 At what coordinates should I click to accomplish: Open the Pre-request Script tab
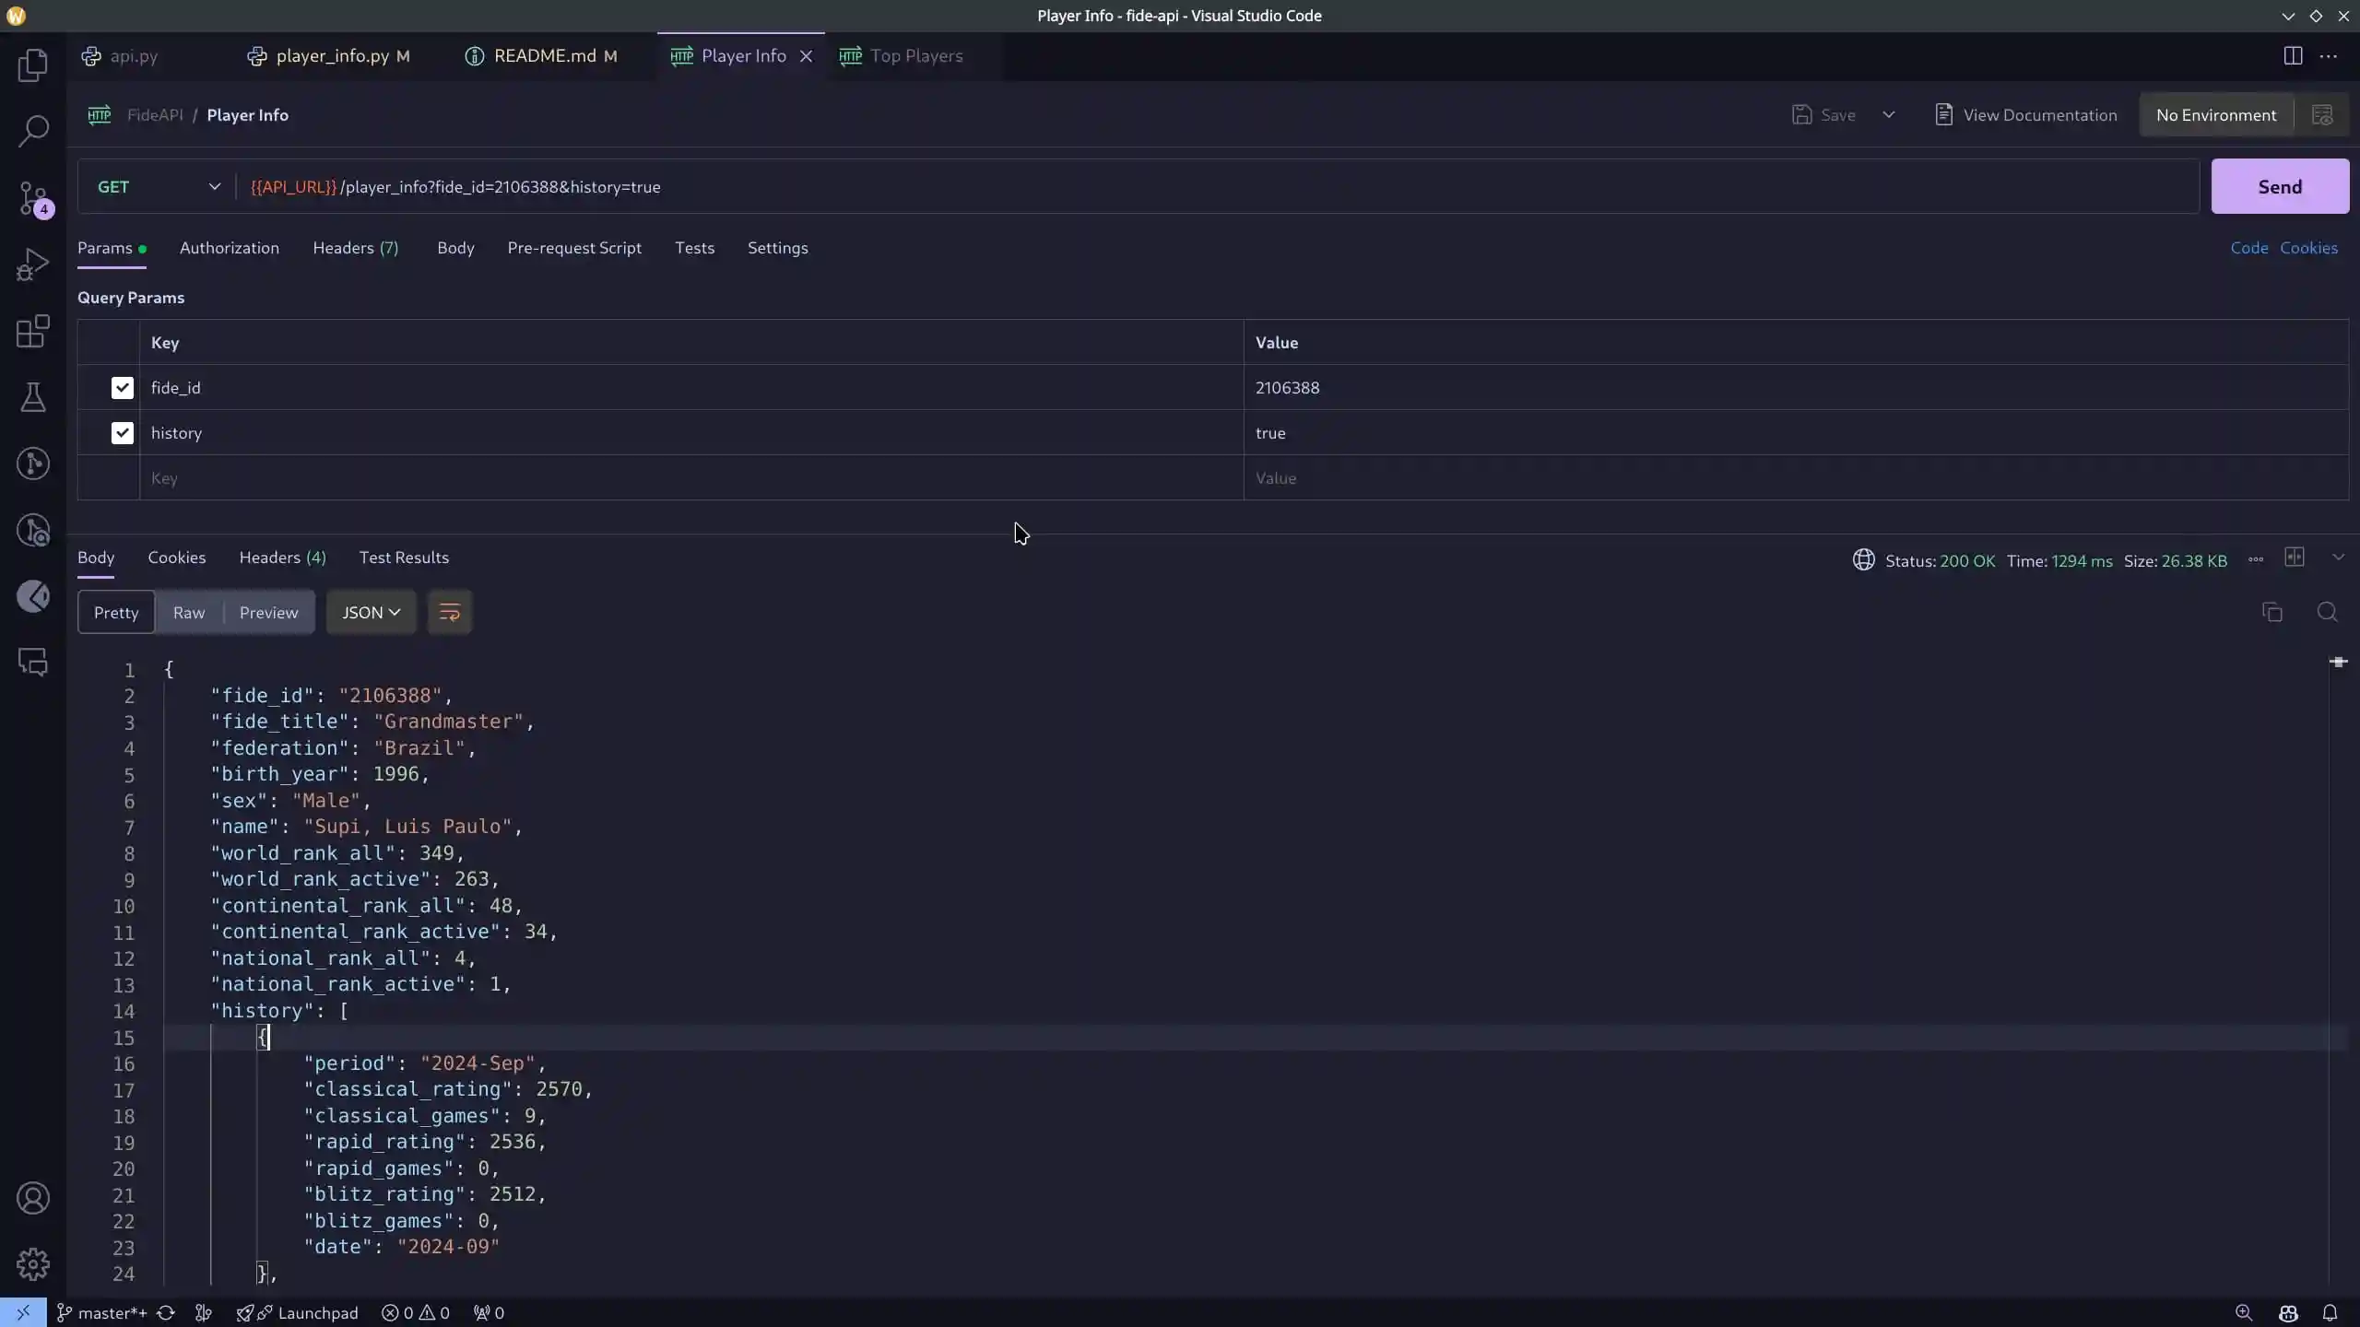[574, 248]
